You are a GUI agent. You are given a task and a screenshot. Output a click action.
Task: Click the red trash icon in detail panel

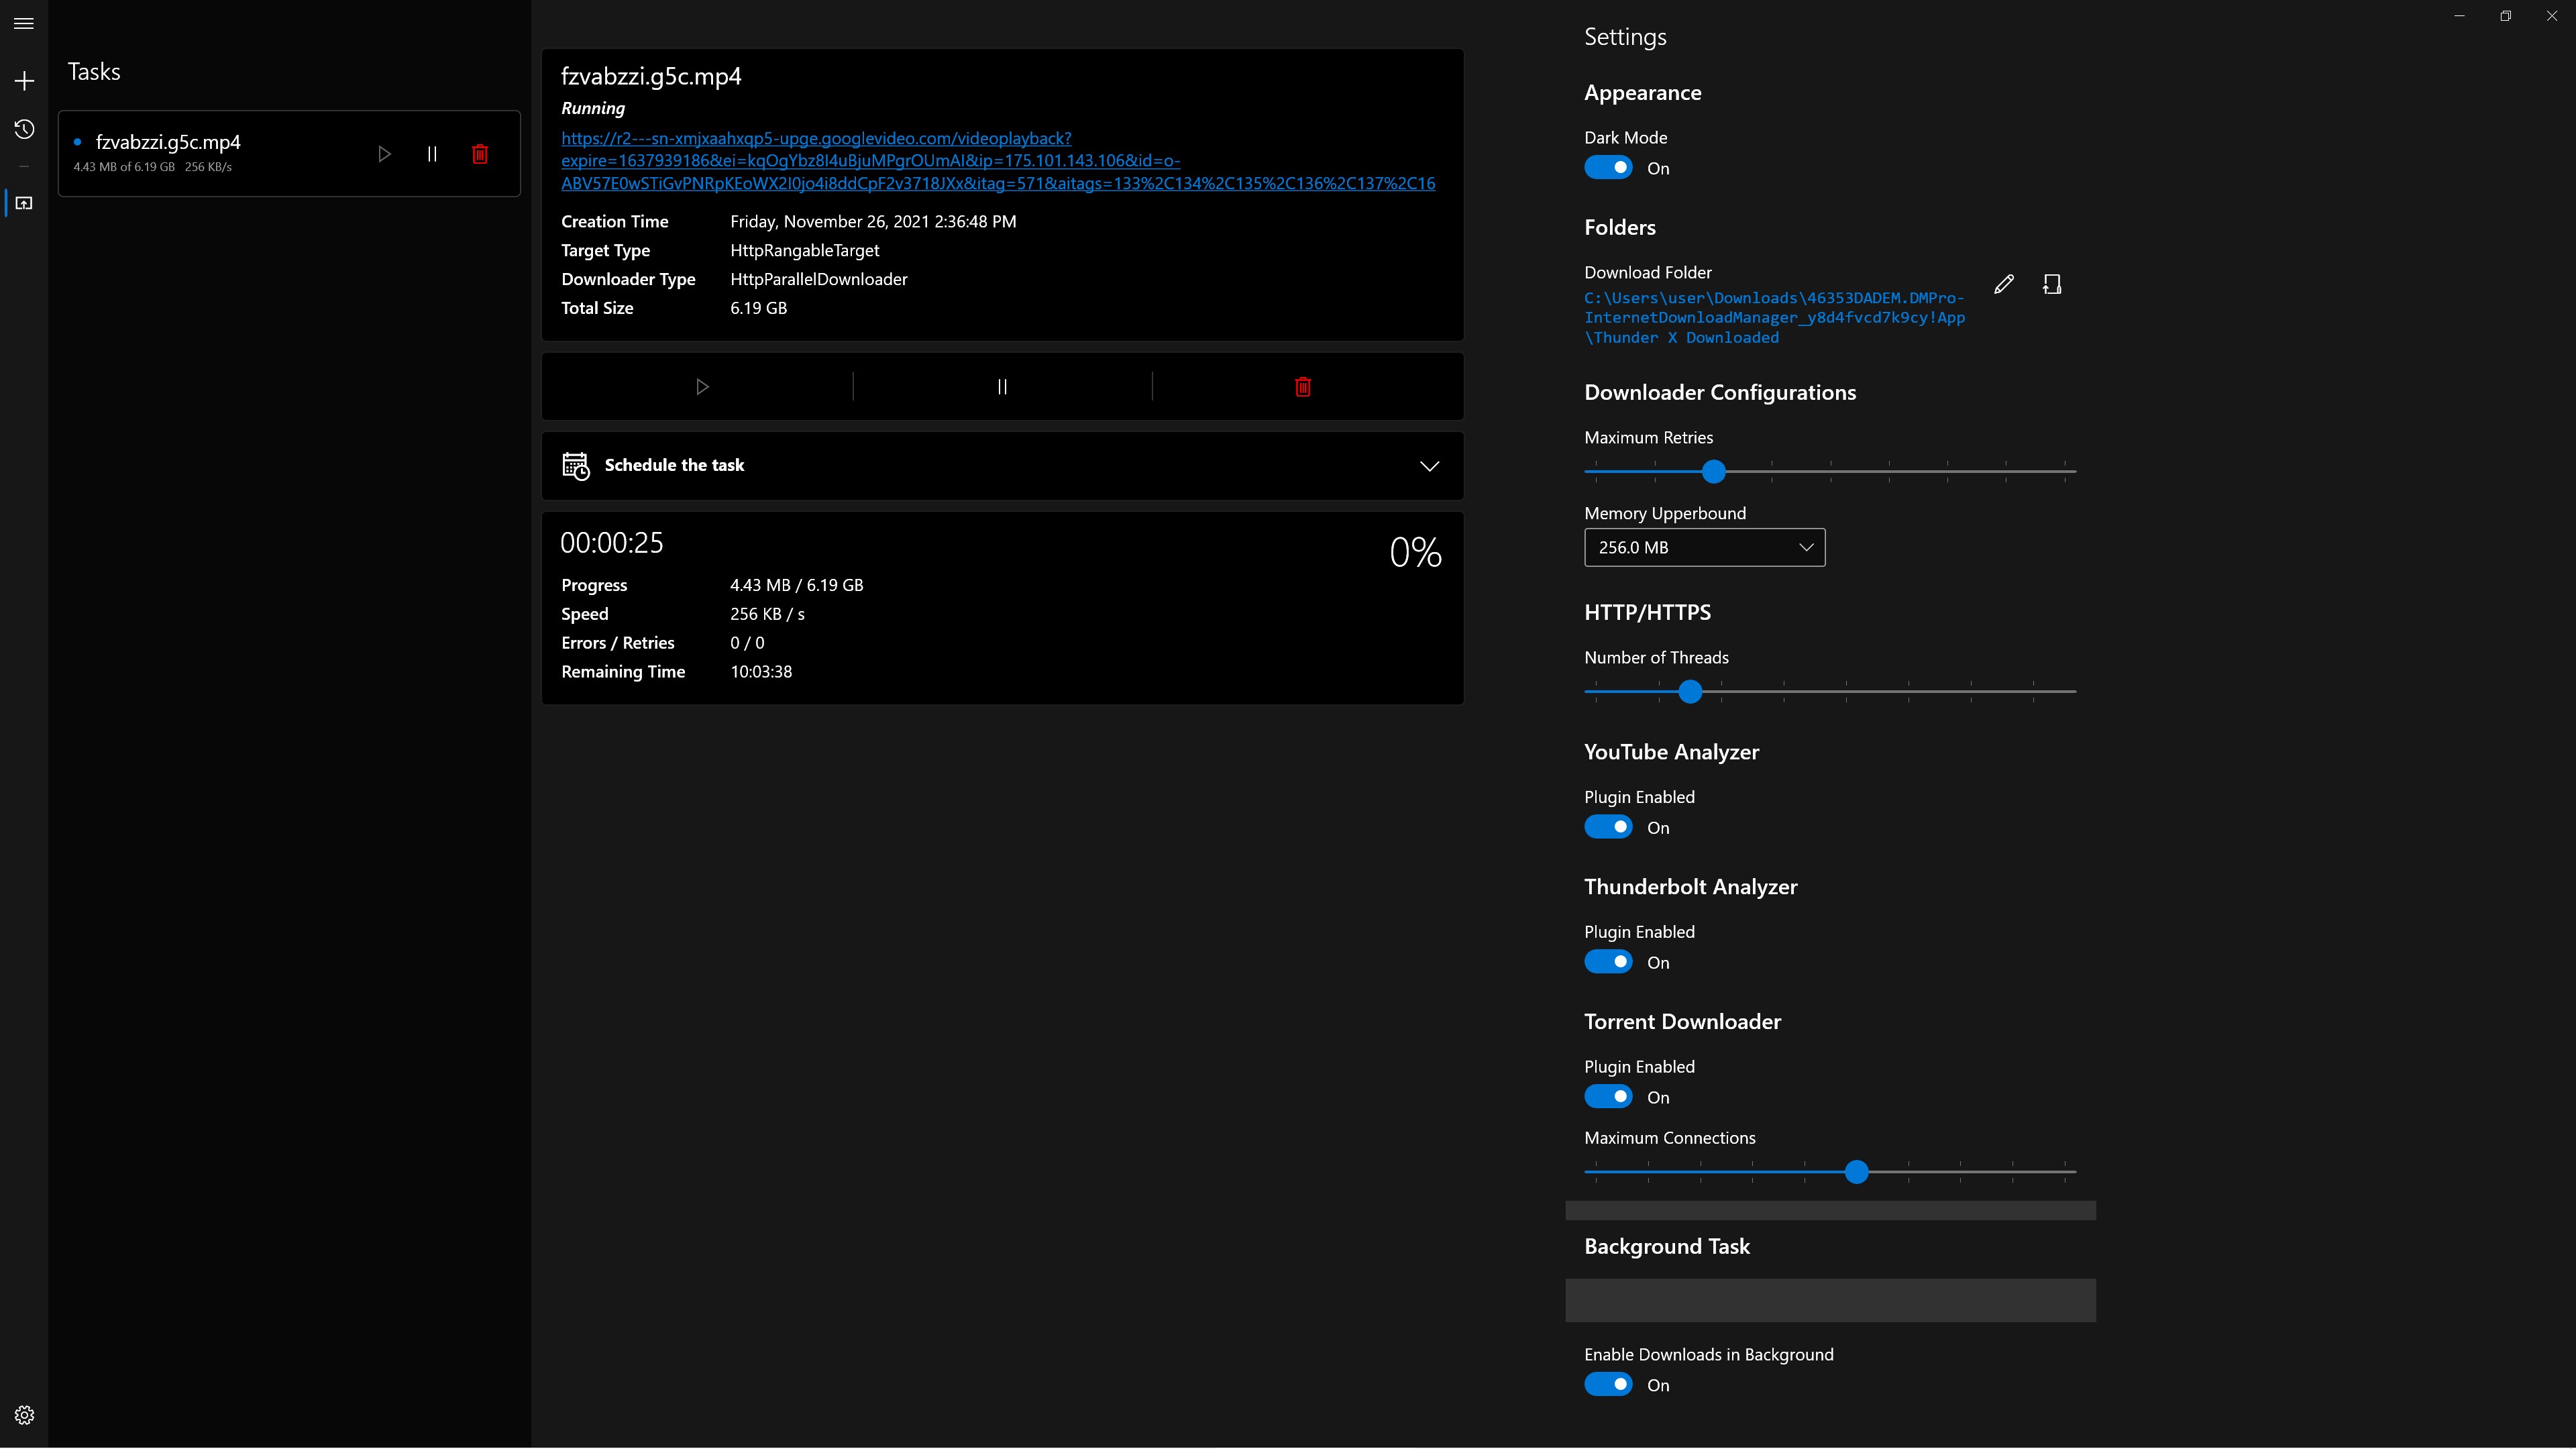coord(1302,387)
